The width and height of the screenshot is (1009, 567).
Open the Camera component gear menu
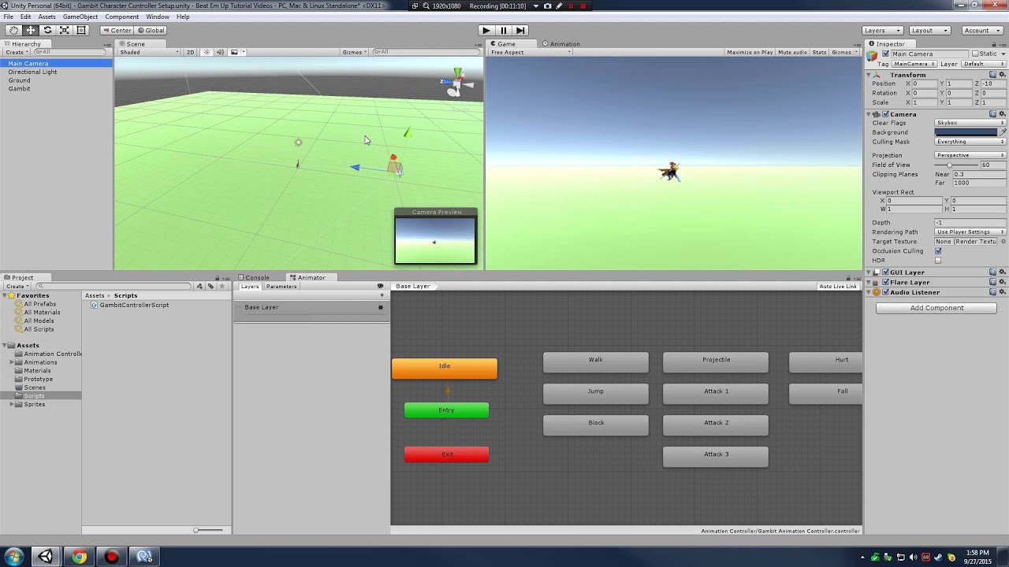tap(1002, 114)
